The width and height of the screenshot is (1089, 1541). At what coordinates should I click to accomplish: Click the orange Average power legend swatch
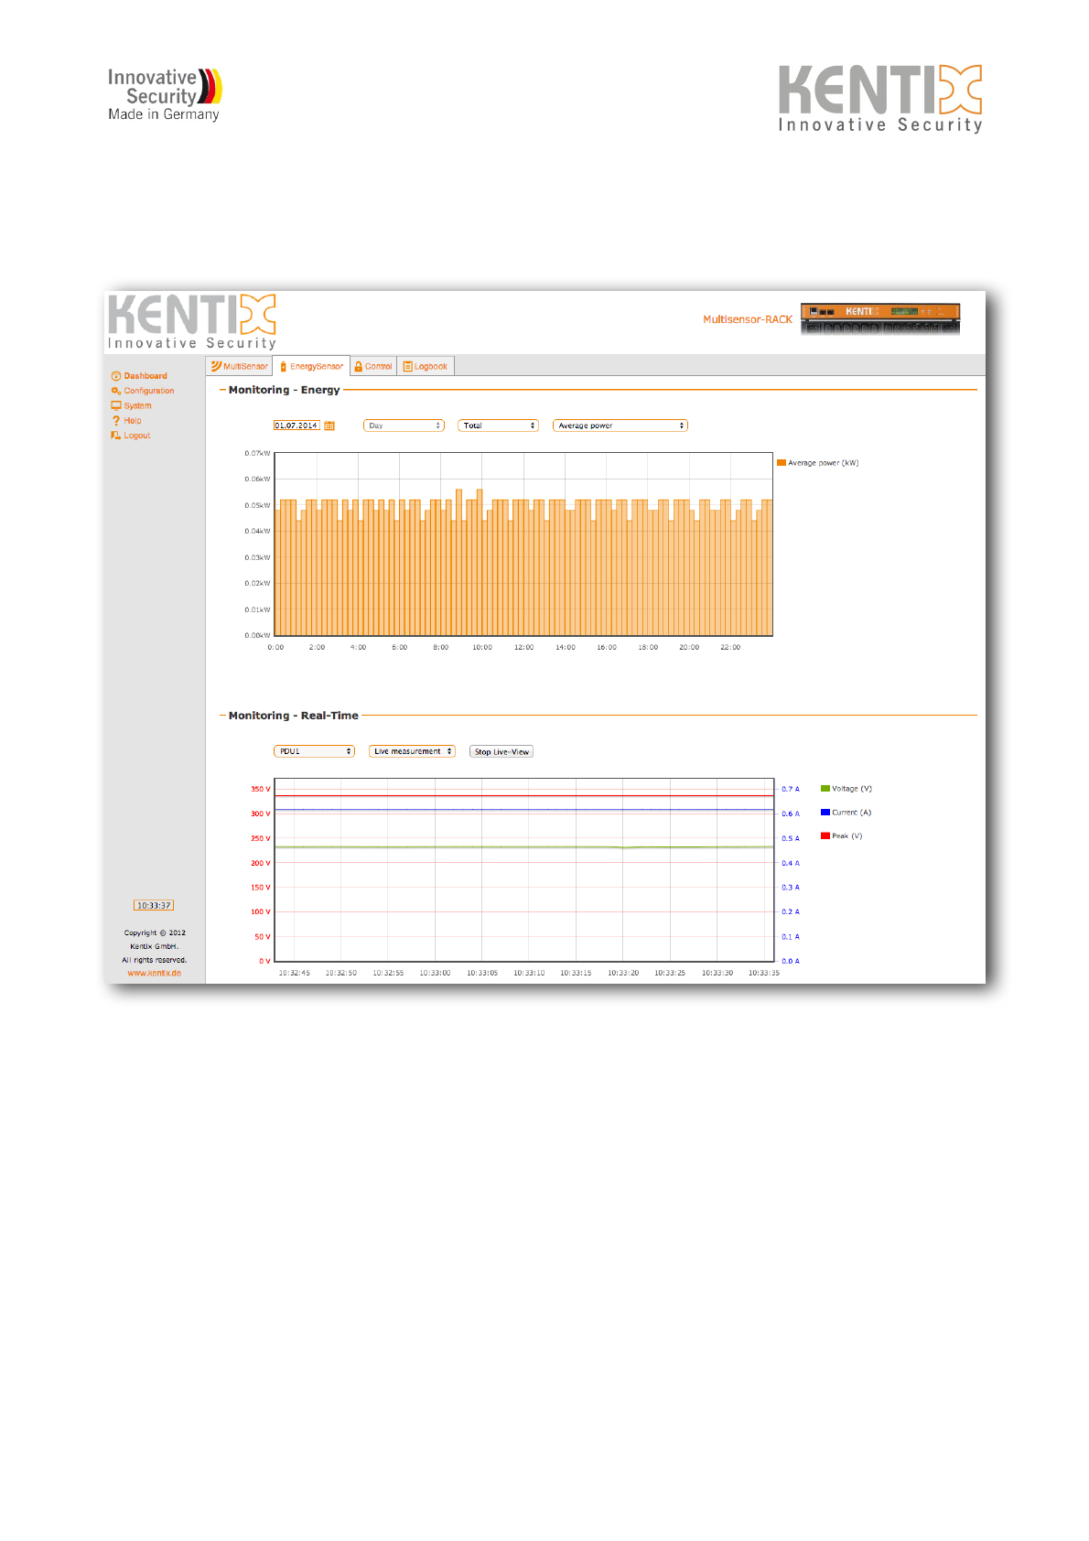pos(782,463)
